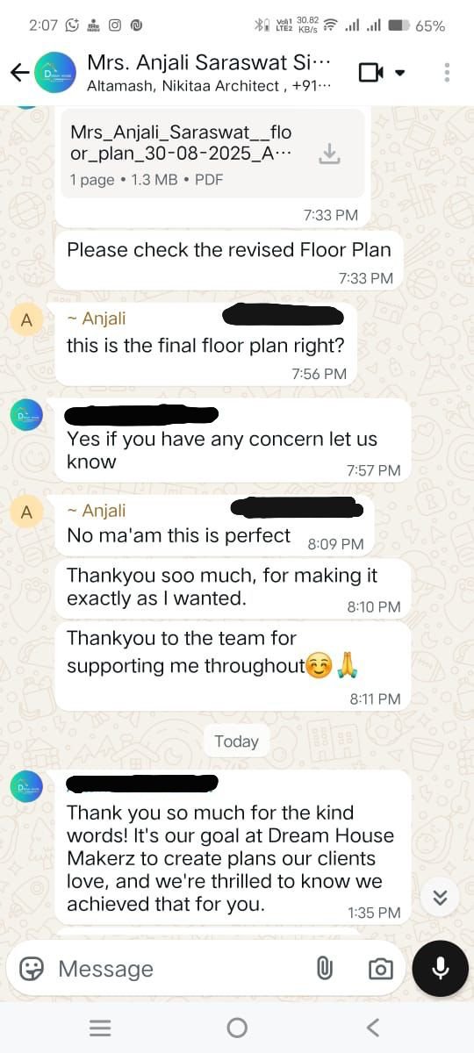Expand the call options dropdown arrow
The height and width of the screenshot is (1053, 474).
coord(400,73)
